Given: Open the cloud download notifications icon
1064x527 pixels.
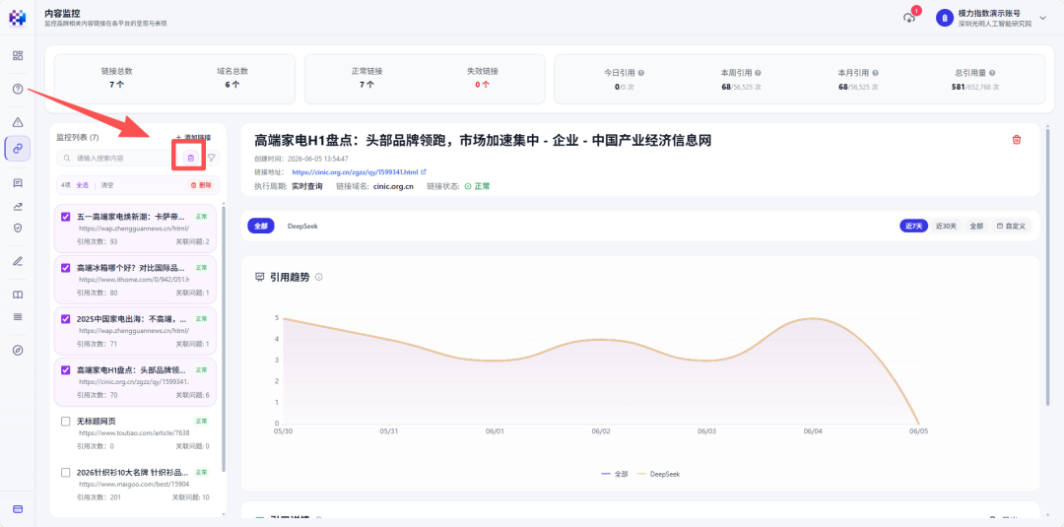Looking at the screenshot, I should pos(909,18).
